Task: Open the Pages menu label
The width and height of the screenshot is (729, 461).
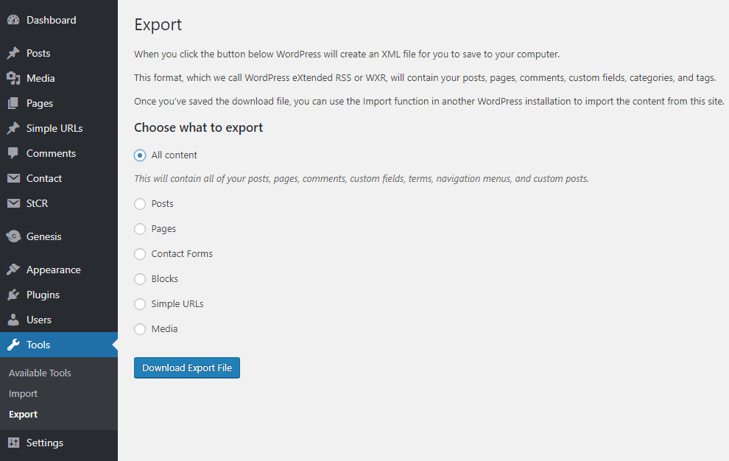Action: point(40,103)
